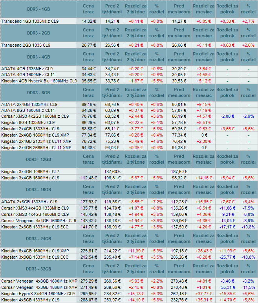Click the DDR3 - 24GB section header
The height and width of the screenshot is (303, 258).
pos(38,239)
